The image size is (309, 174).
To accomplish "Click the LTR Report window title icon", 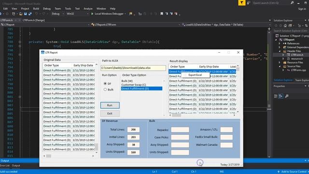I will (42, 53).
